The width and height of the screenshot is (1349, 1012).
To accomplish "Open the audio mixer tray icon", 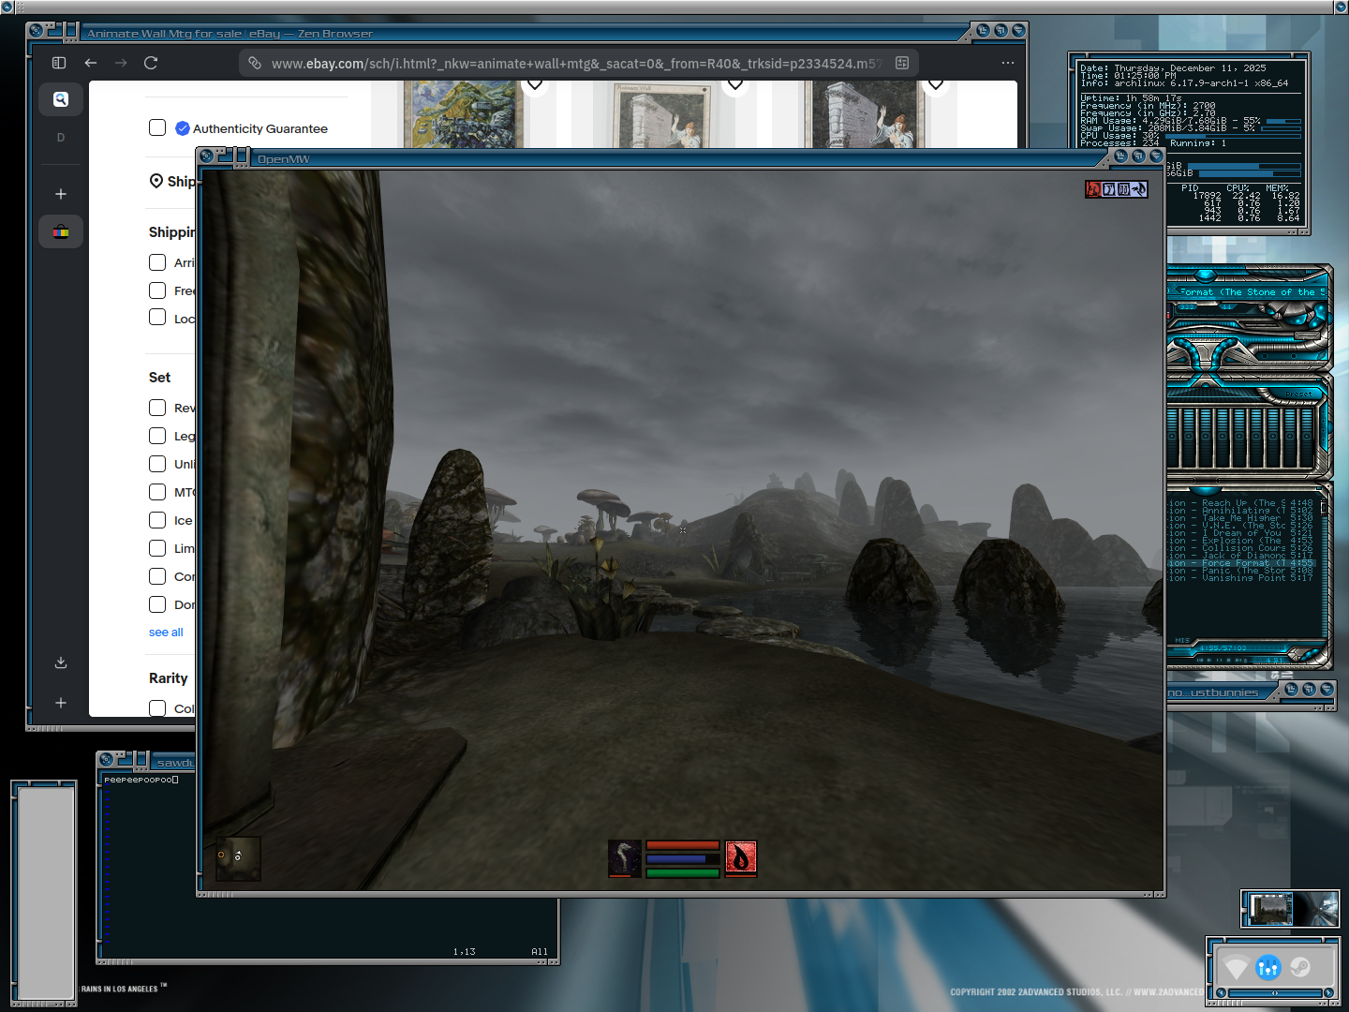I will (1268, 967).
